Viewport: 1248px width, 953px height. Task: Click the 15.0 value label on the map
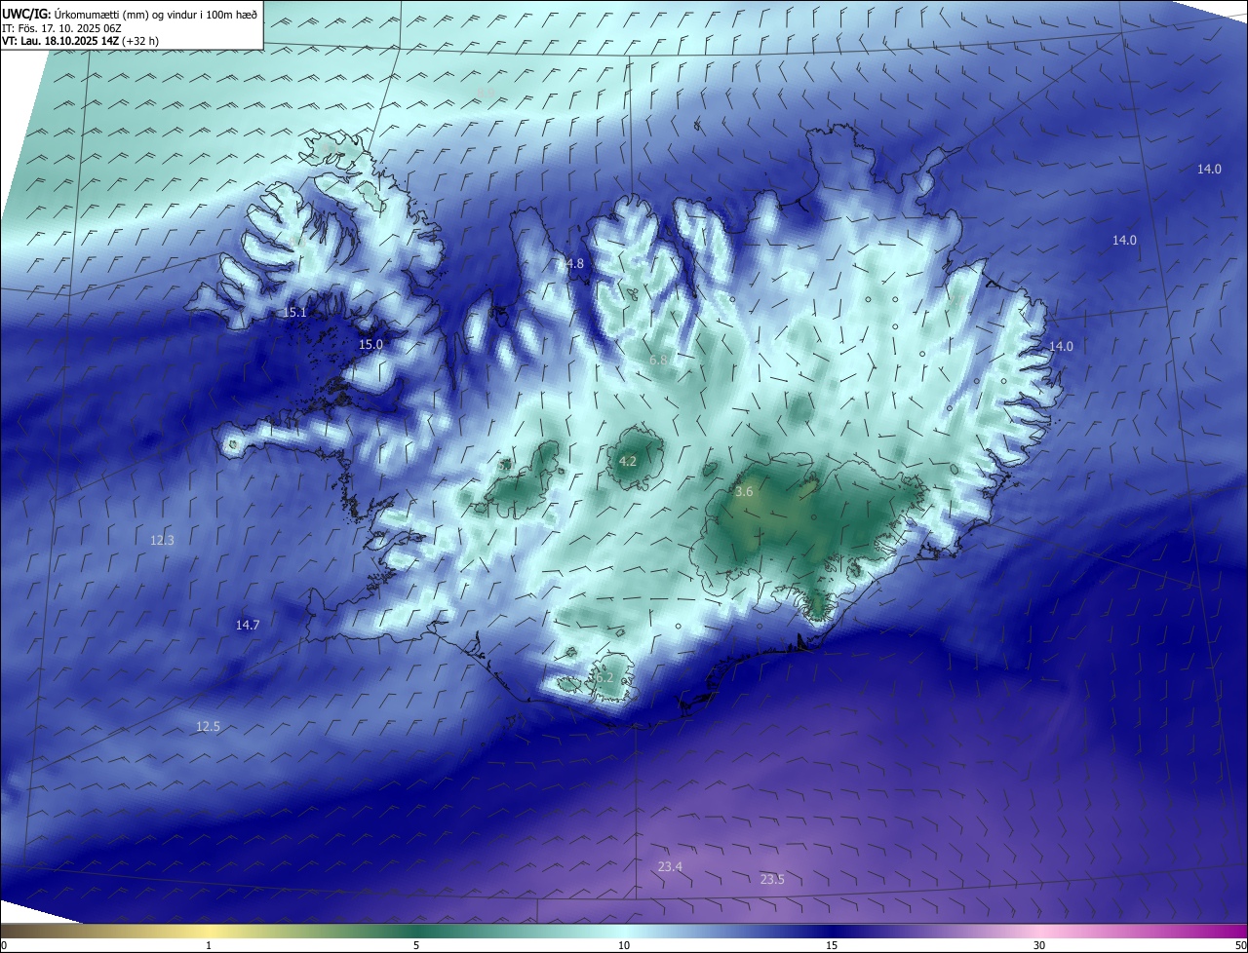[x=370, y=345]
